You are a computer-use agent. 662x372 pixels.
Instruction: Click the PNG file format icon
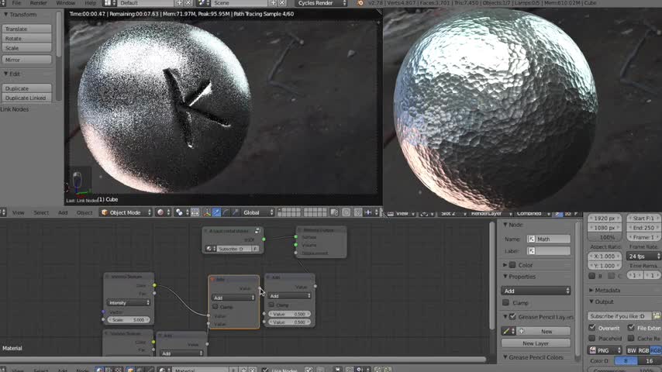tap(595, 350)
